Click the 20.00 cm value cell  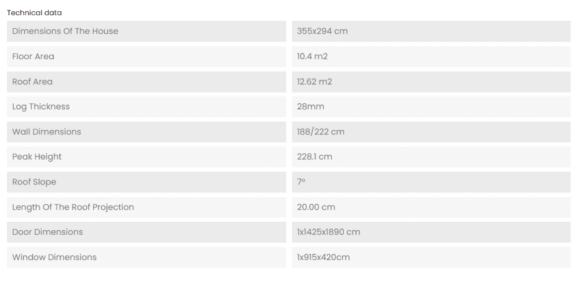click(316, 207)
